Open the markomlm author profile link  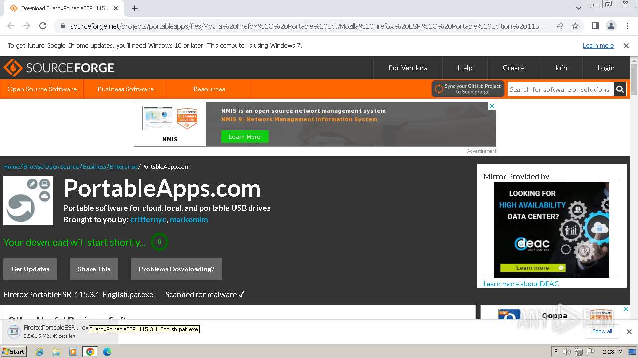click(189, 219)
